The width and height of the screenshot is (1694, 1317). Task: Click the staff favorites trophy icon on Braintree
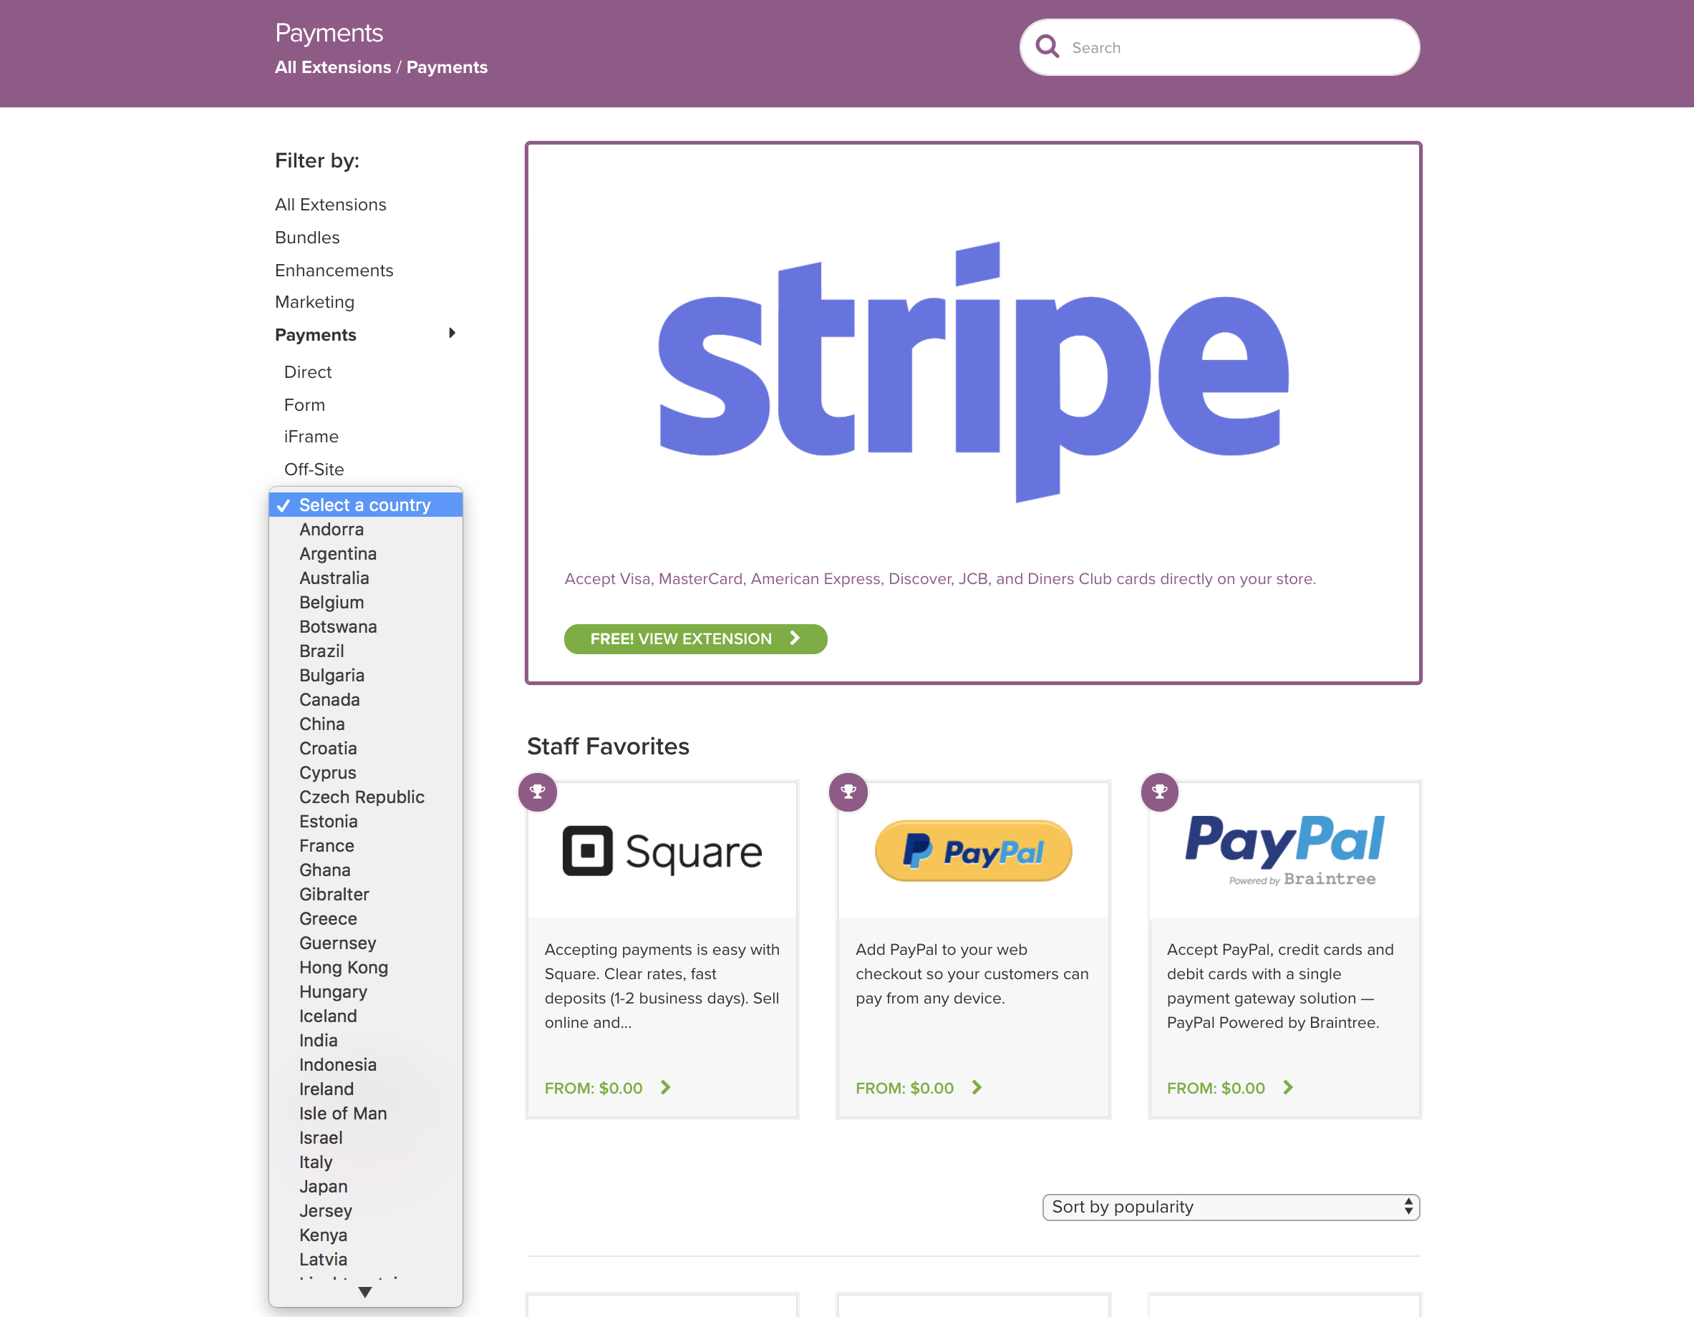coord(1159,789)
